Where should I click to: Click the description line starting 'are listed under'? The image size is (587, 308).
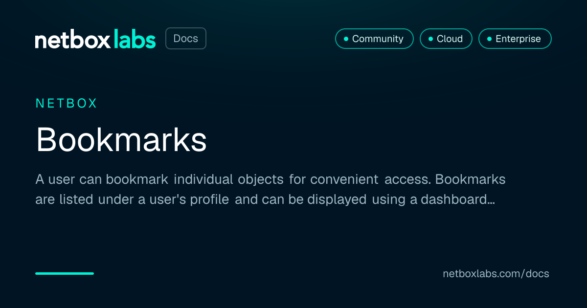coord(265,200)
